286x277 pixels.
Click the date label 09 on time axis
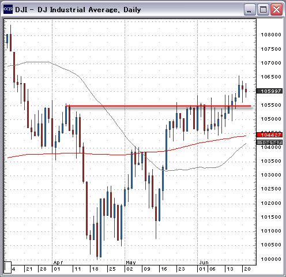tap(147, 269)
